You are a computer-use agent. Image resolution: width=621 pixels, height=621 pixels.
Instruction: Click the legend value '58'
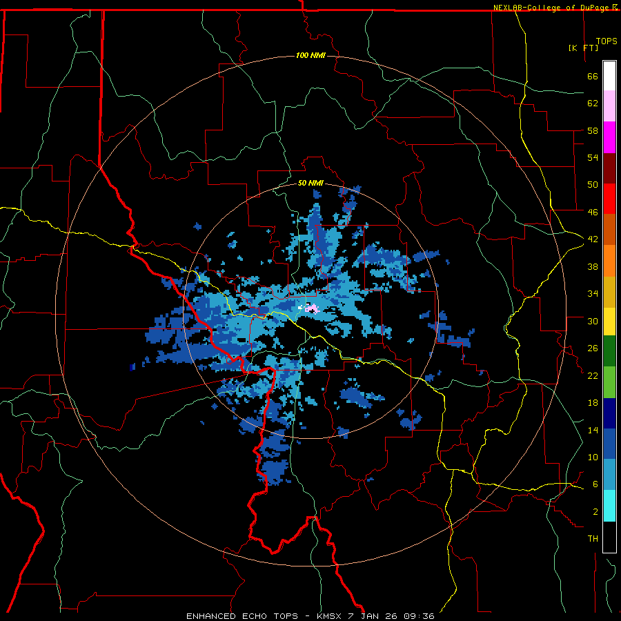coord(593,130)
